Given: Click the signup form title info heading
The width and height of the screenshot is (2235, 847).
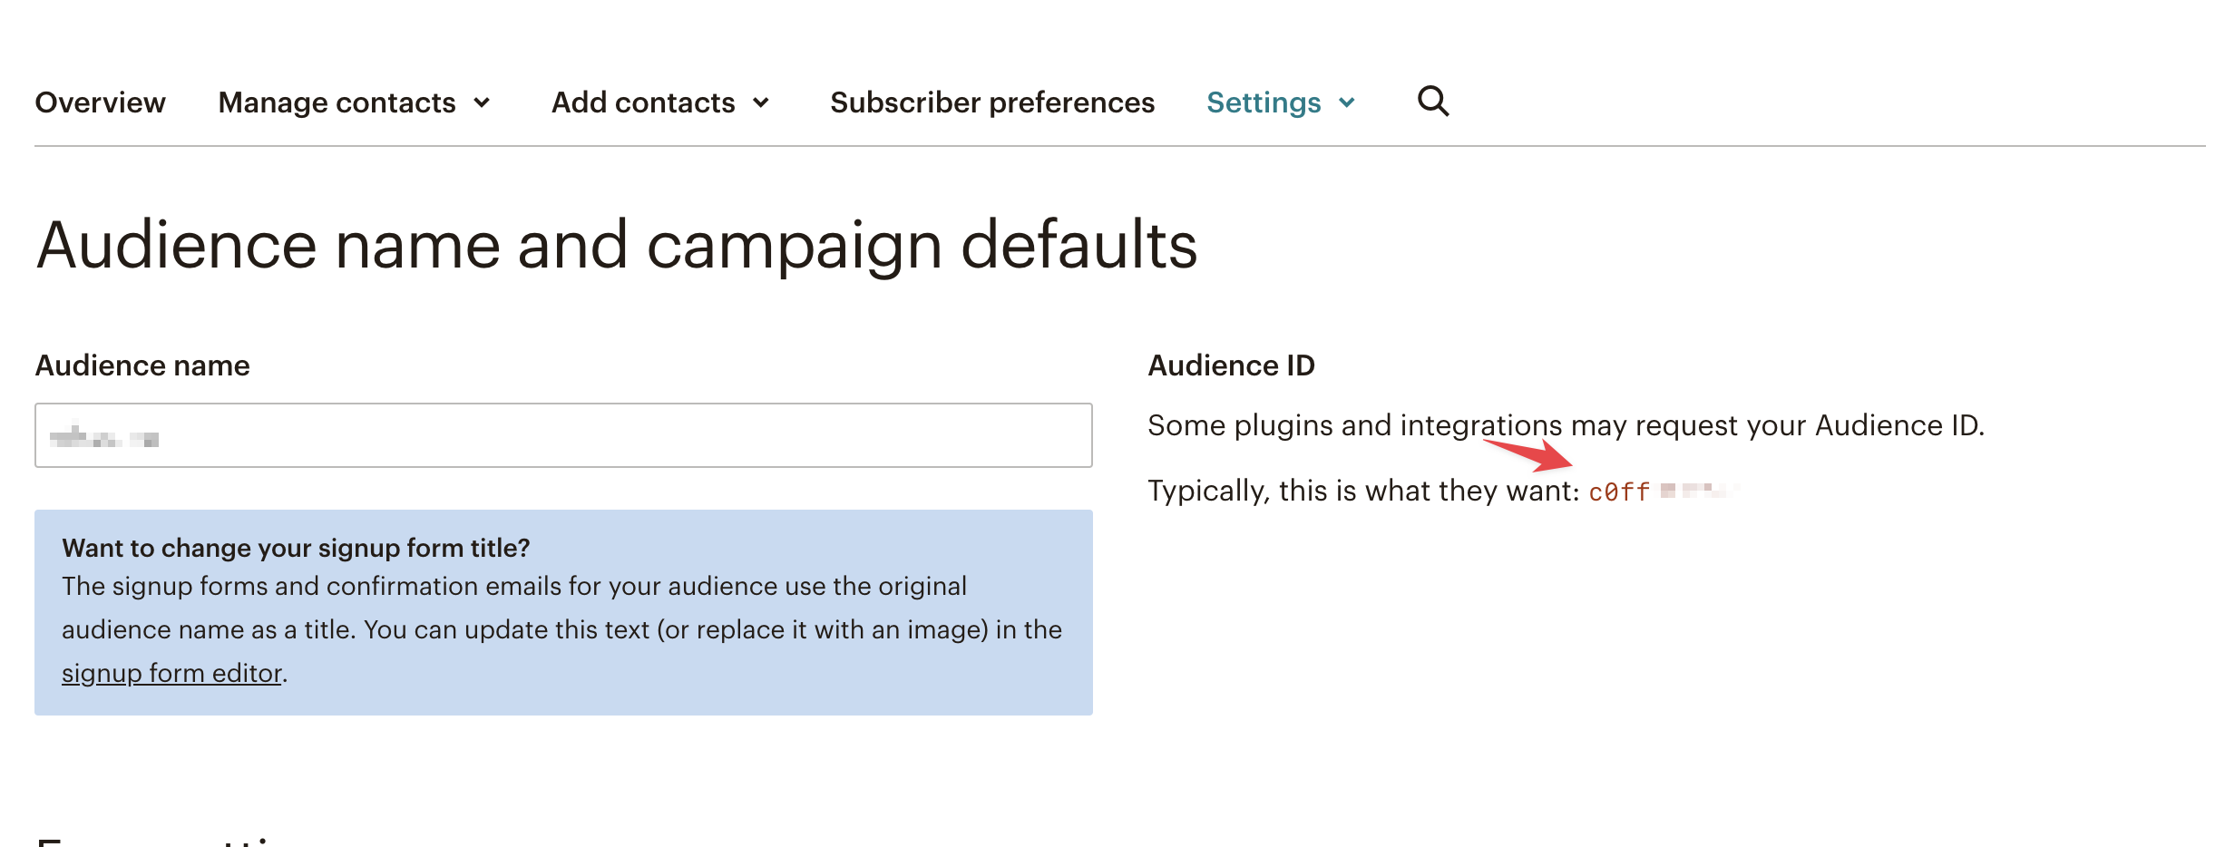Looking at the screenshot, I should click(296, 548).
